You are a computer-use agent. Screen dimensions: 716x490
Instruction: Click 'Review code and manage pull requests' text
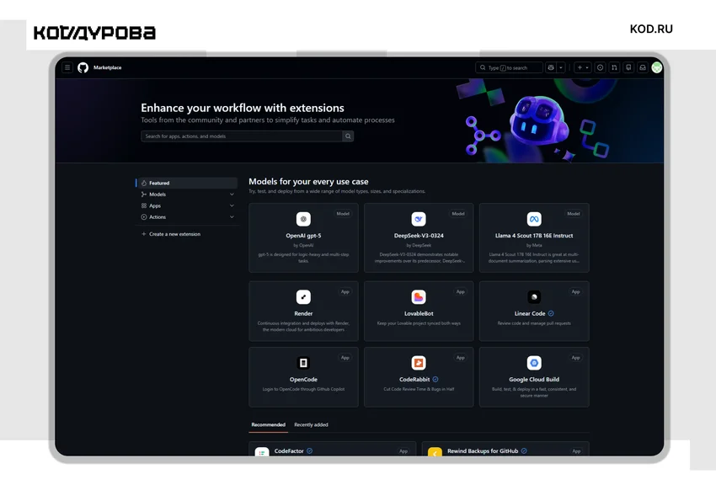tap(534, 323)
